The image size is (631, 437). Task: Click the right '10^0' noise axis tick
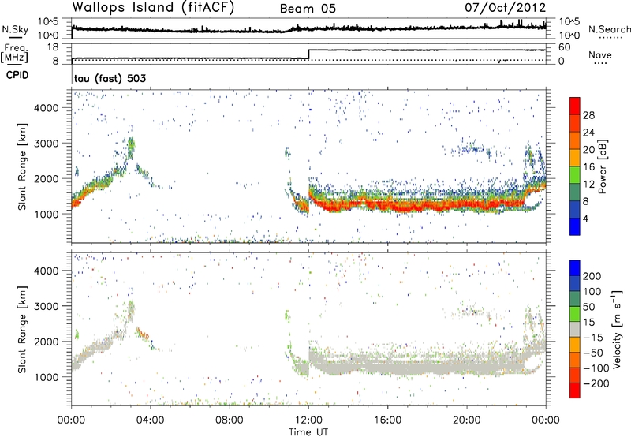pyautogui.click(x=569, y=35)
